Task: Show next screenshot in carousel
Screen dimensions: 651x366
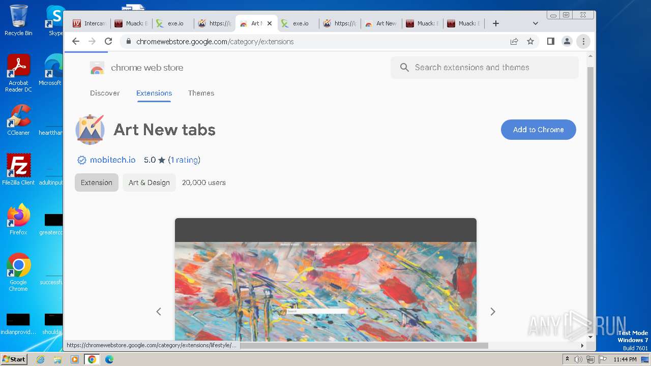Action: [x=492, y=312]
